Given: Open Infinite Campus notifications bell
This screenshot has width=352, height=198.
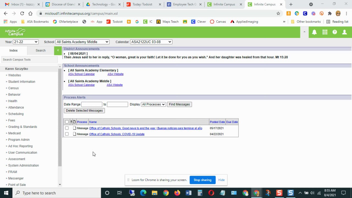Looking at the screenshot, I should 314,32.
